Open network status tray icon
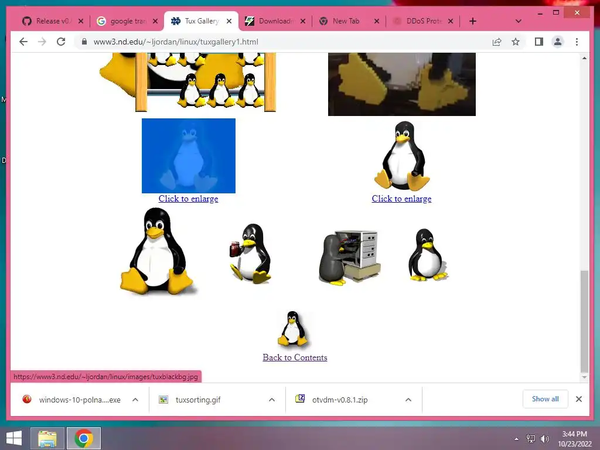The width and height of the screenshot is (600, 450). pyautogui.click(x=531, y=439)
